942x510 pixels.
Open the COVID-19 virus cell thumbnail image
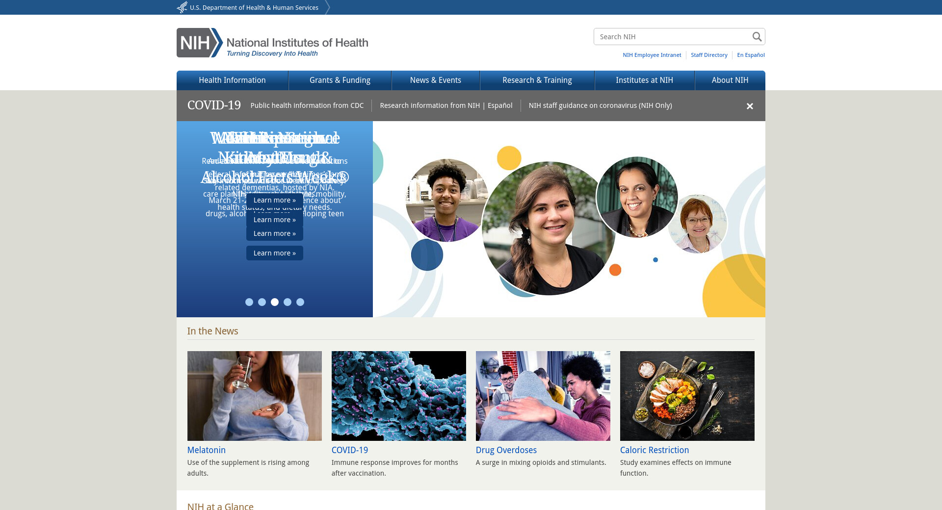click(x=399, y=396)
